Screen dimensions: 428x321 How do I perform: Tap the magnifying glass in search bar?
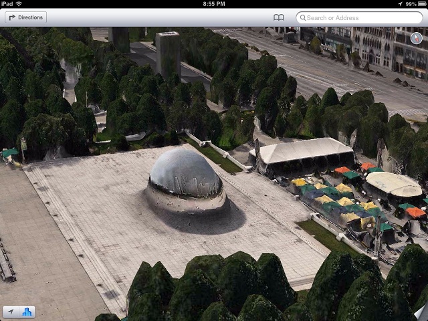pyautogui.click(x=304, y=17)
